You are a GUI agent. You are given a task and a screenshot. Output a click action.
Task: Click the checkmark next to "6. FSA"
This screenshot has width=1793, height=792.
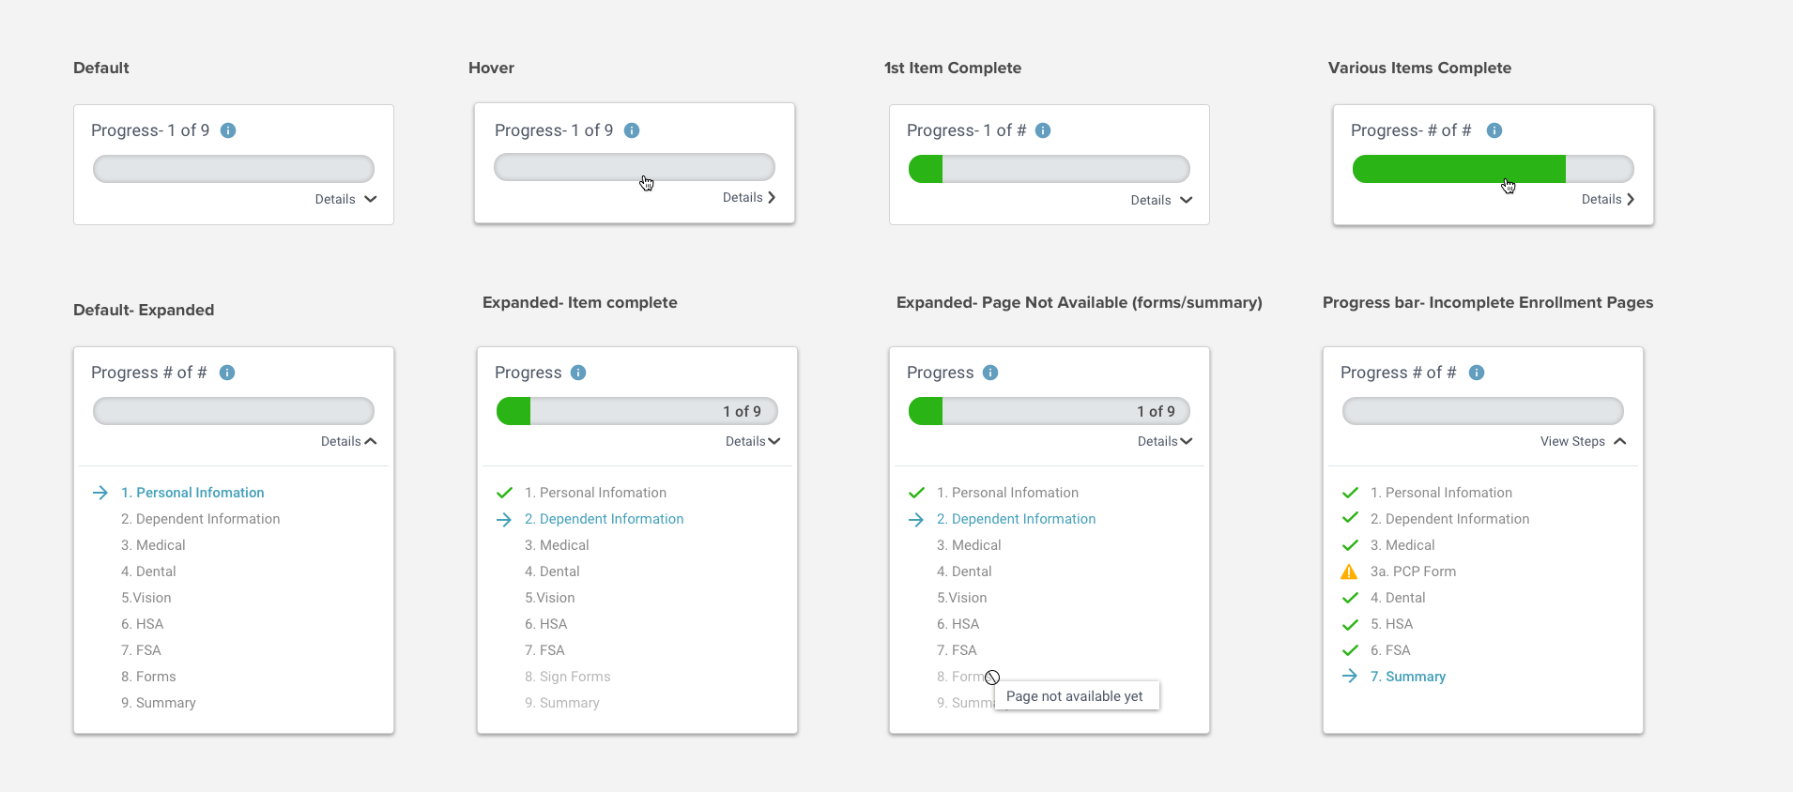tap(1349, 650)
